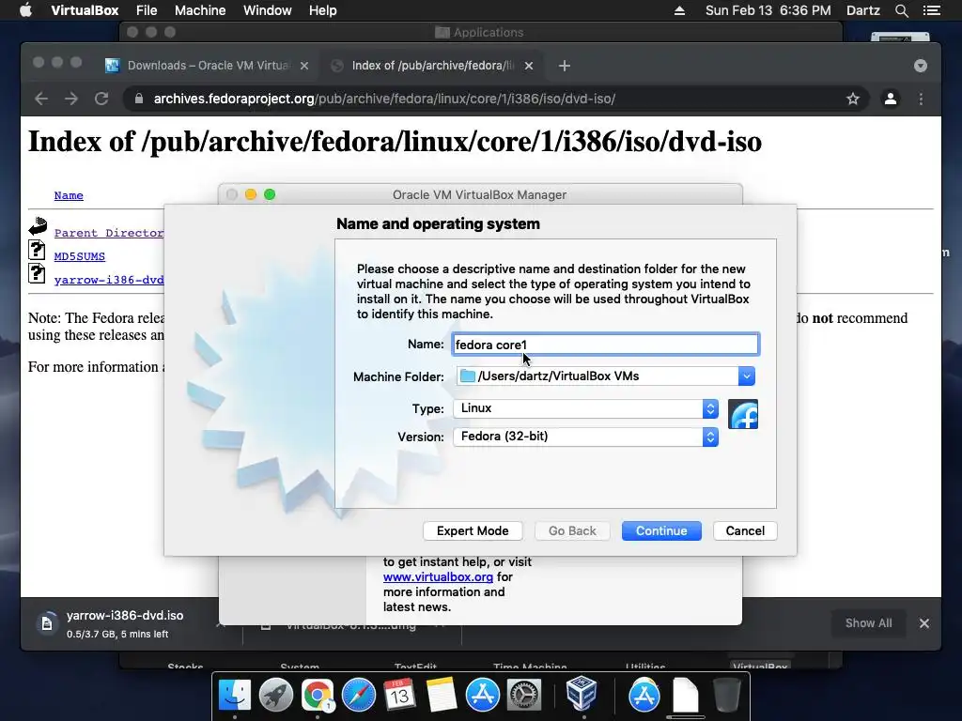Open the VirtualBox menu in the menu bar
The height and width of the screenshot is (721, 962).
click(x=85, y=10)
